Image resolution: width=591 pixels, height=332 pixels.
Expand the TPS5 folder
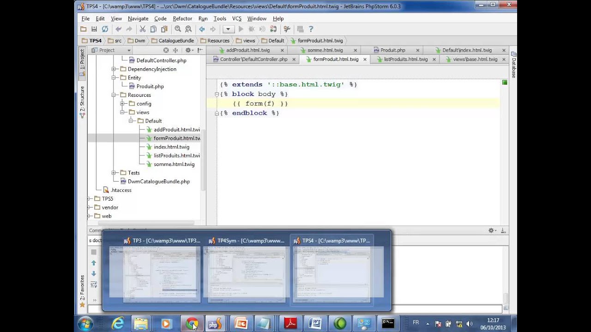coord(89,199)
